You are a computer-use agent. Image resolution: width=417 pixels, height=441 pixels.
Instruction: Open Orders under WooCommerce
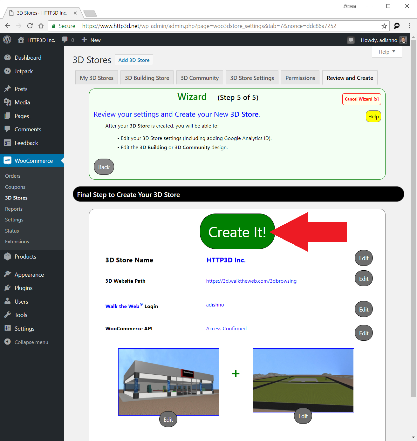(13, 176)
